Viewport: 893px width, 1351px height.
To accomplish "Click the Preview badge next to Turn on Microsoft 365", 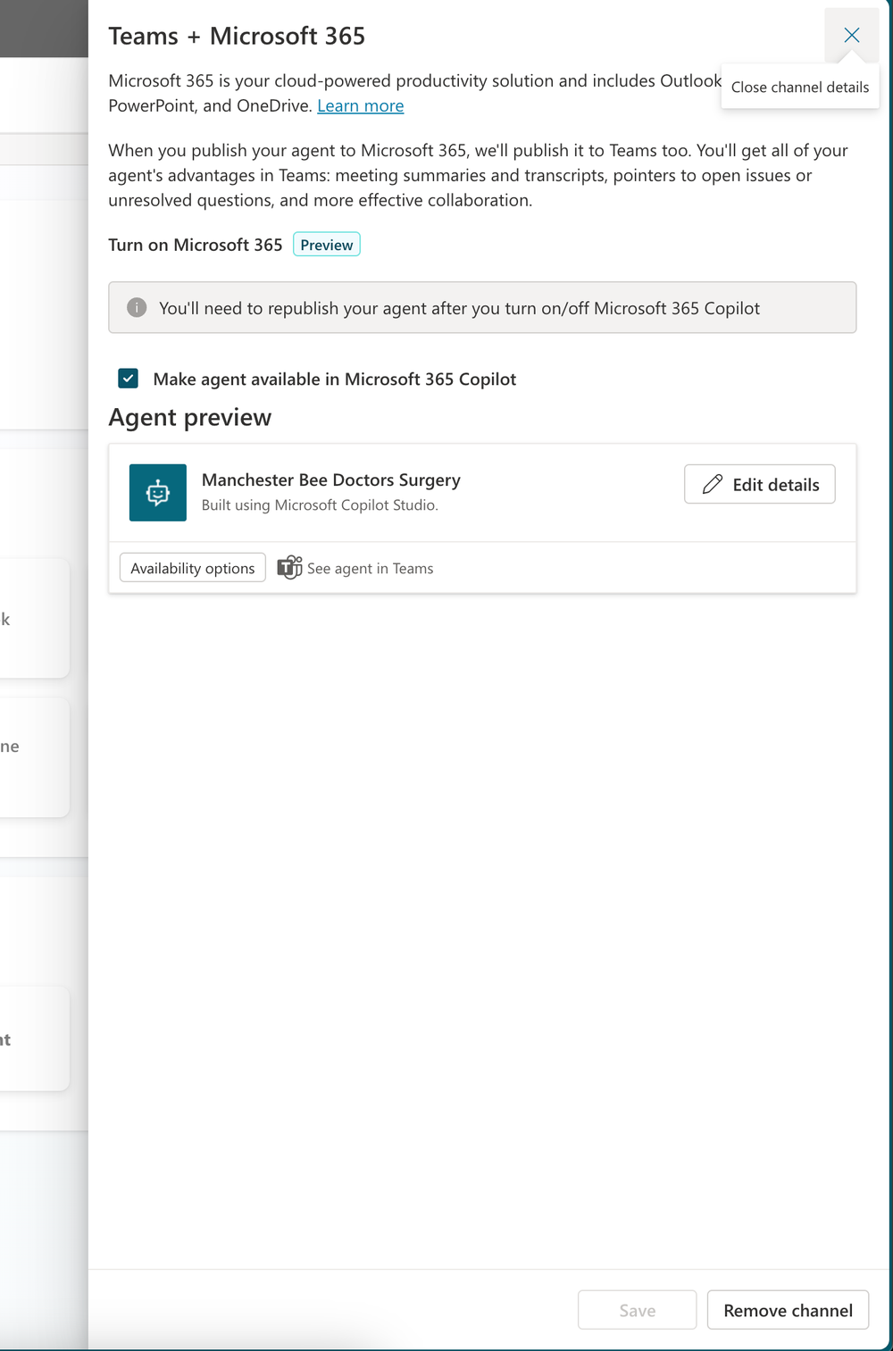I will point(326,244).
